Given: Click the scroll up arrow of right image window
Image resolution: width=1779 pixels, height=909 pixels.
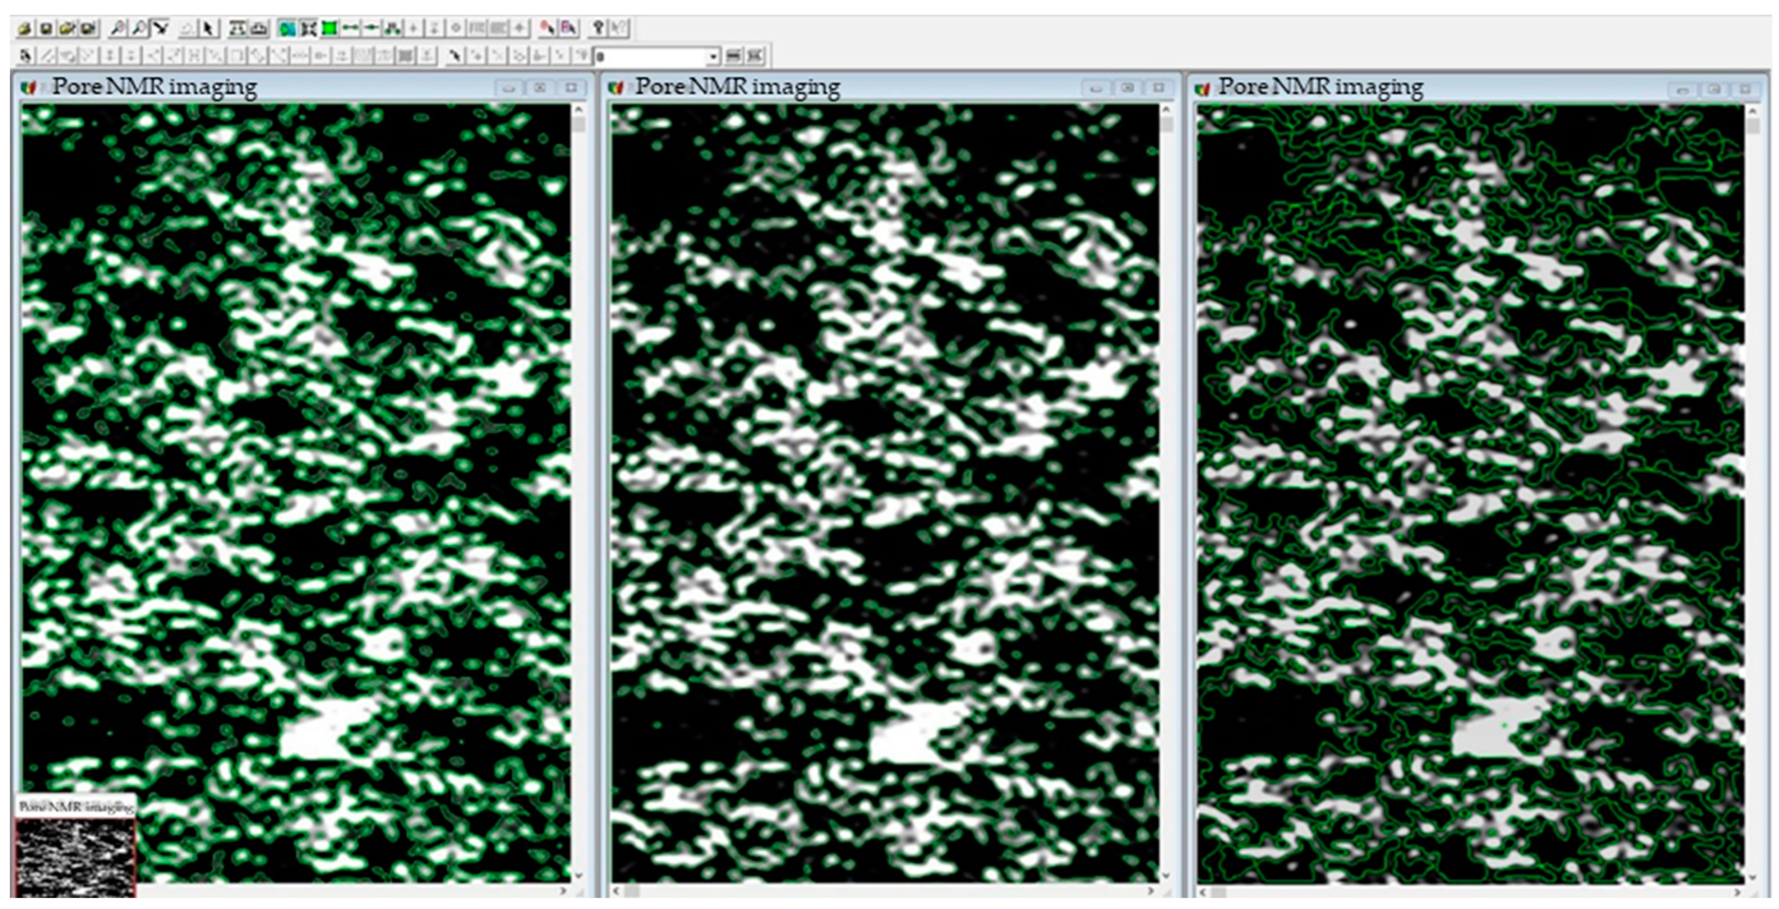Looking at the screenshot, I should pyautogui.click(x=1753, y=111).
